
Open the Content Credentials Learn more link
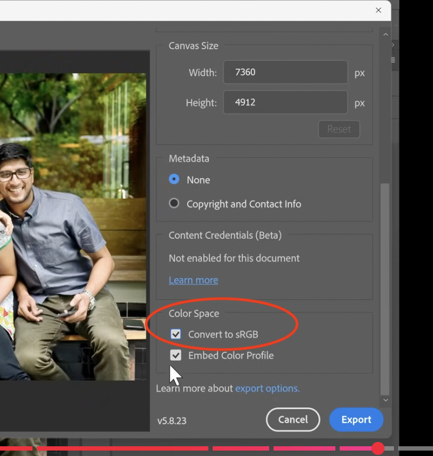click(x=193, y=280)
